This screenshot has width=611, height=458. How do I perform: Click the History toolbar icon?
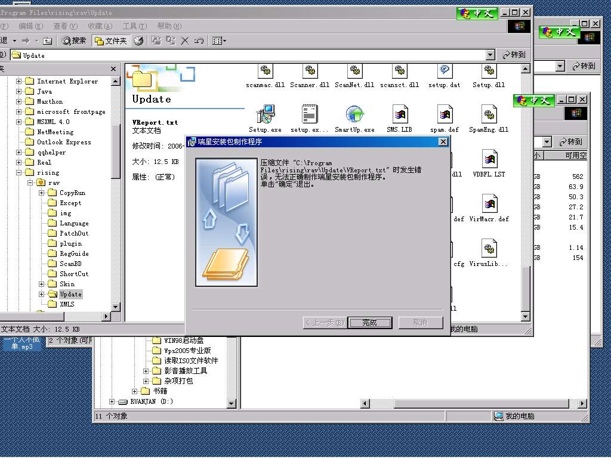pos(138,41)
